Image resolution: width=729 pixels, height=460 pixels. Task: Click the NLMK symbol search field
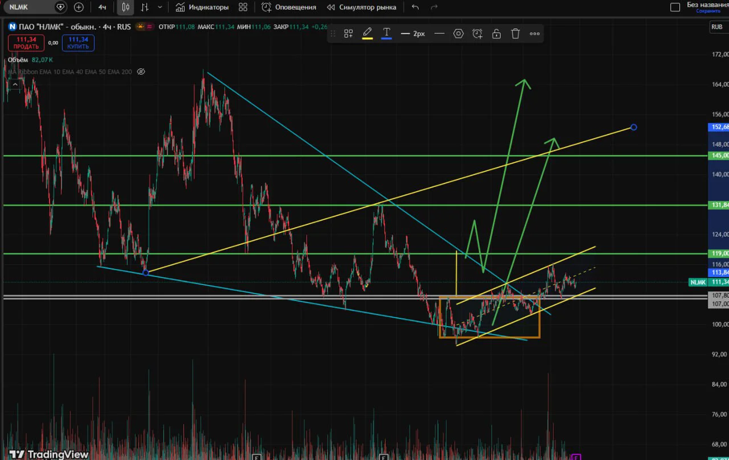pyautogui.click(x=32, y=7)
